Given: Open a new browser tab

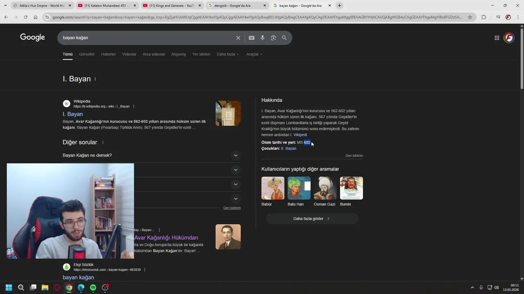Looking at the screenshot, I should 339,6.
